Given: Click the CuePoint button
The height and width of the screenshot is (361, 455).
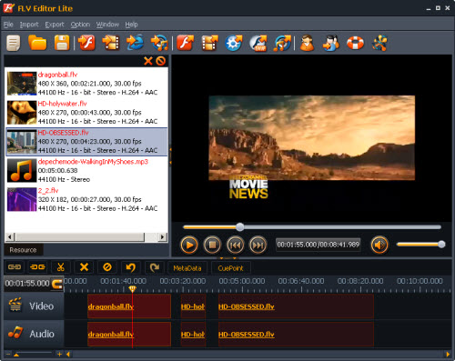Looking at the screenshot, I should [230, 268].
